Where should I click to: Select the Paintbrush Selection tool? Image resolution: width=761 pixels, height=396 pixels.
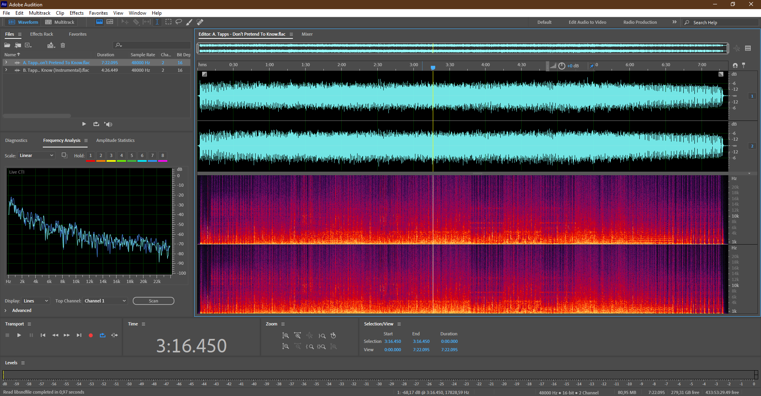click(x=189, y=22)
